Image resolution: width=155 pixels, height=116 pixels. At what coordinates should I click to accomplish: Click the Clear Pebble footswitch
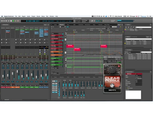tap(112, 85)
